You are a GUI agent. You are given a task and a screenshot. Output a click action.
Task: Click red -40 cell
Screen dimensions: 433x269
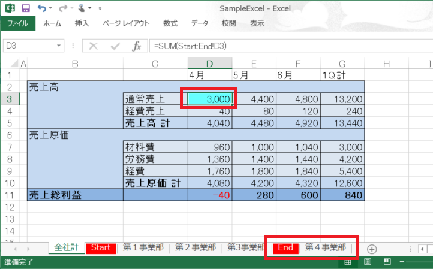click(x=210, y=195)
